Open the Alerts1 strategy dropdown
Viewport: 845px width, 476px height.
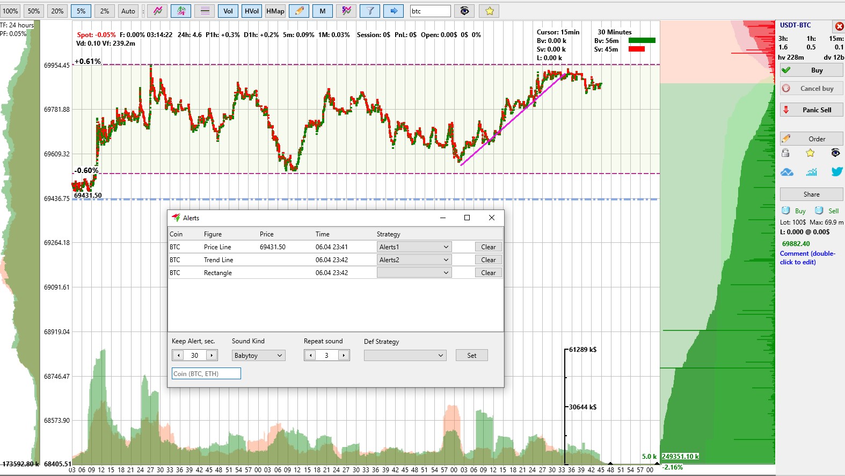click(x=414, y=247)
